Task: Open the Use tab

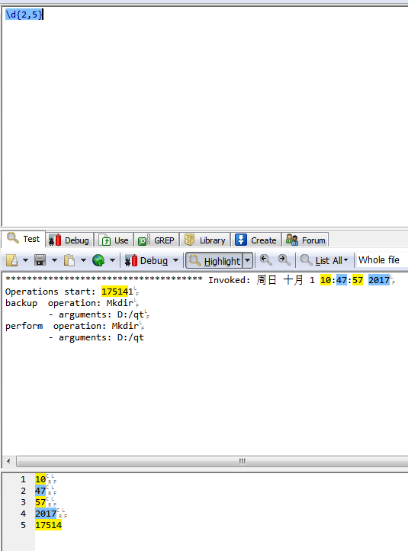Action: (x=114, y=240)
